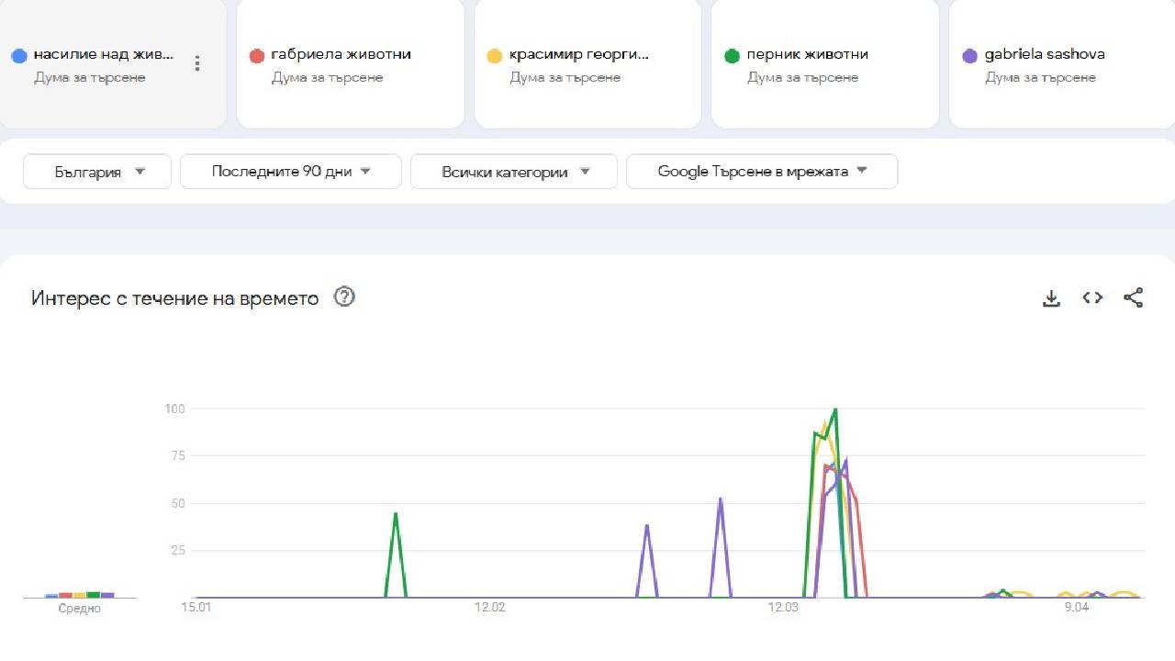Click the '12.03' date label on the chart axis
This screenshot has width=1175, height=661.
point(782,607)
